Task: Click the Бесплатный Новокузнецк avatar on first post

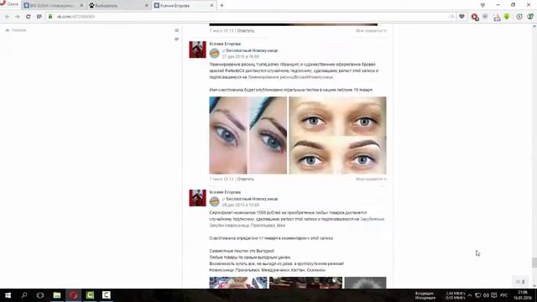Action: [215, 53]
